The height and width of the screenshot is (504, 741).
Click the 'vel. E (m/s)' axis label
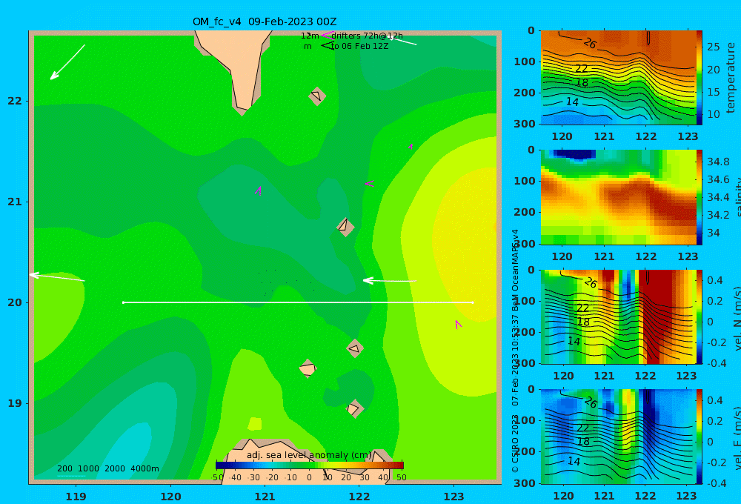pyautogui.click(x=737, y=438)
